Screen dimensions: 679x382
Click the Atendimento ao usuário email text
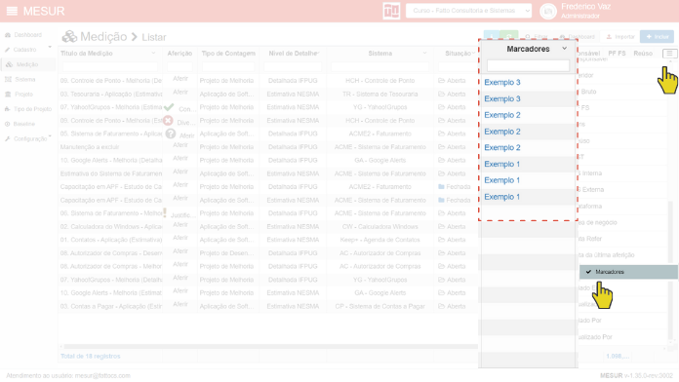68,375
